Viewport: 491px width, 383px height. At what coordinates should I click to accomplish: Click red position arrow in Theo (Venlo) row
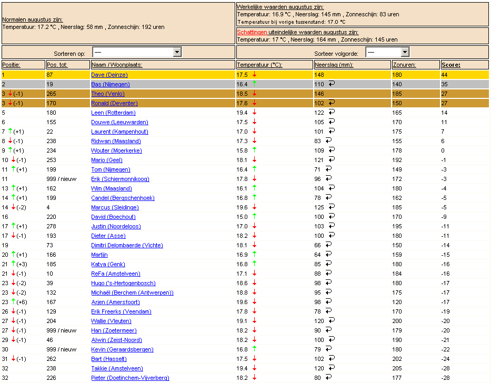[x=11, y=93]
